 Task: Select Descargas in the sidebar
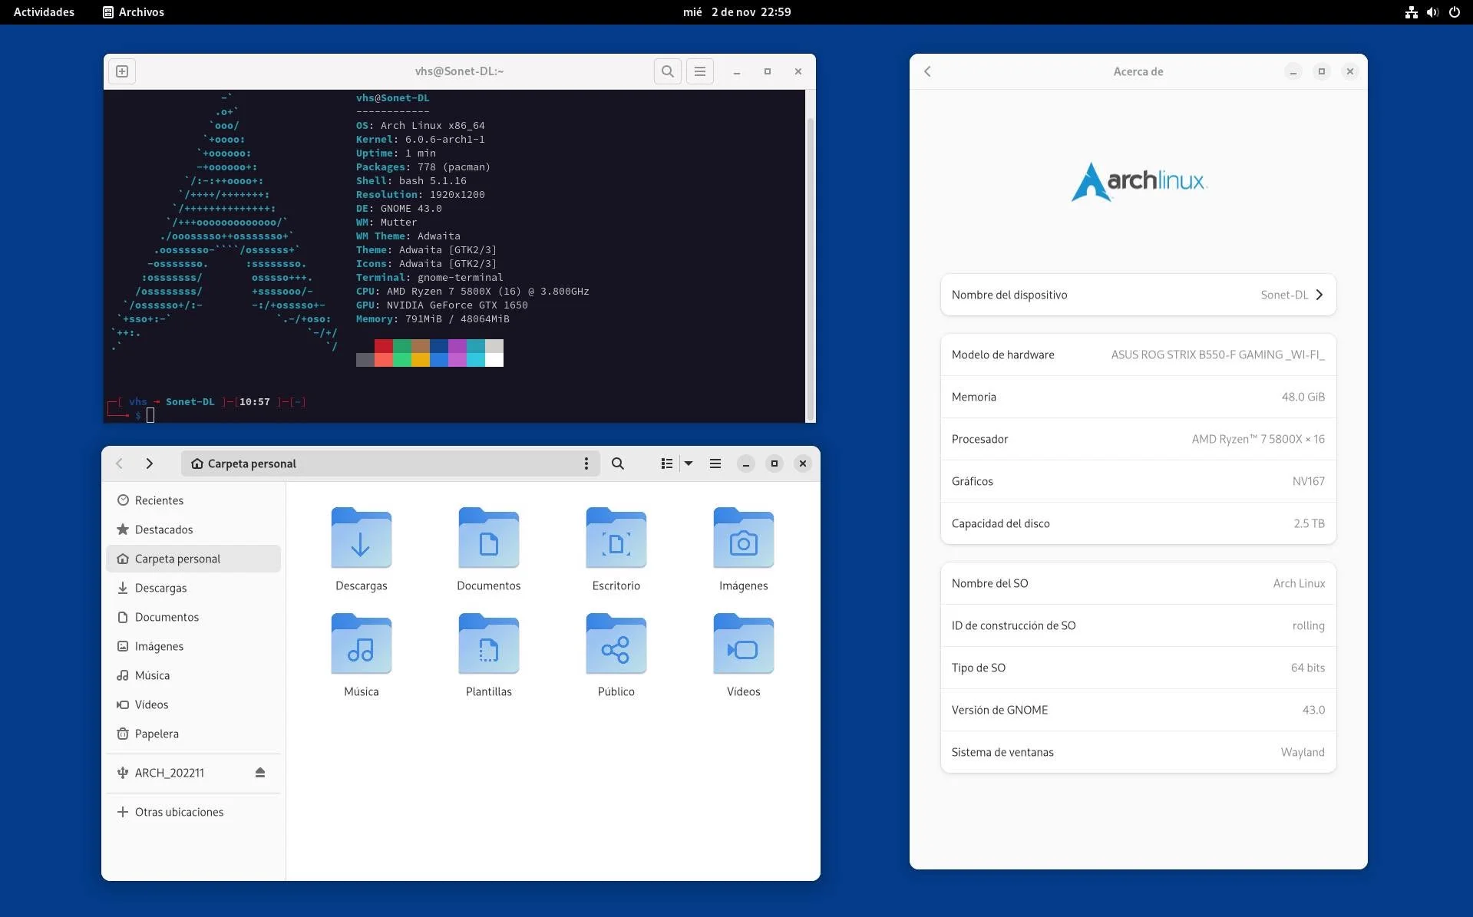(193, 588)
